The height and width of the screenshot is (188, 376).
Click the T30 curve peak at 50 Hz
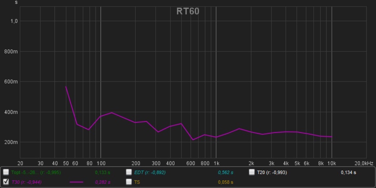pyautogui.click(x=66, y=87)
